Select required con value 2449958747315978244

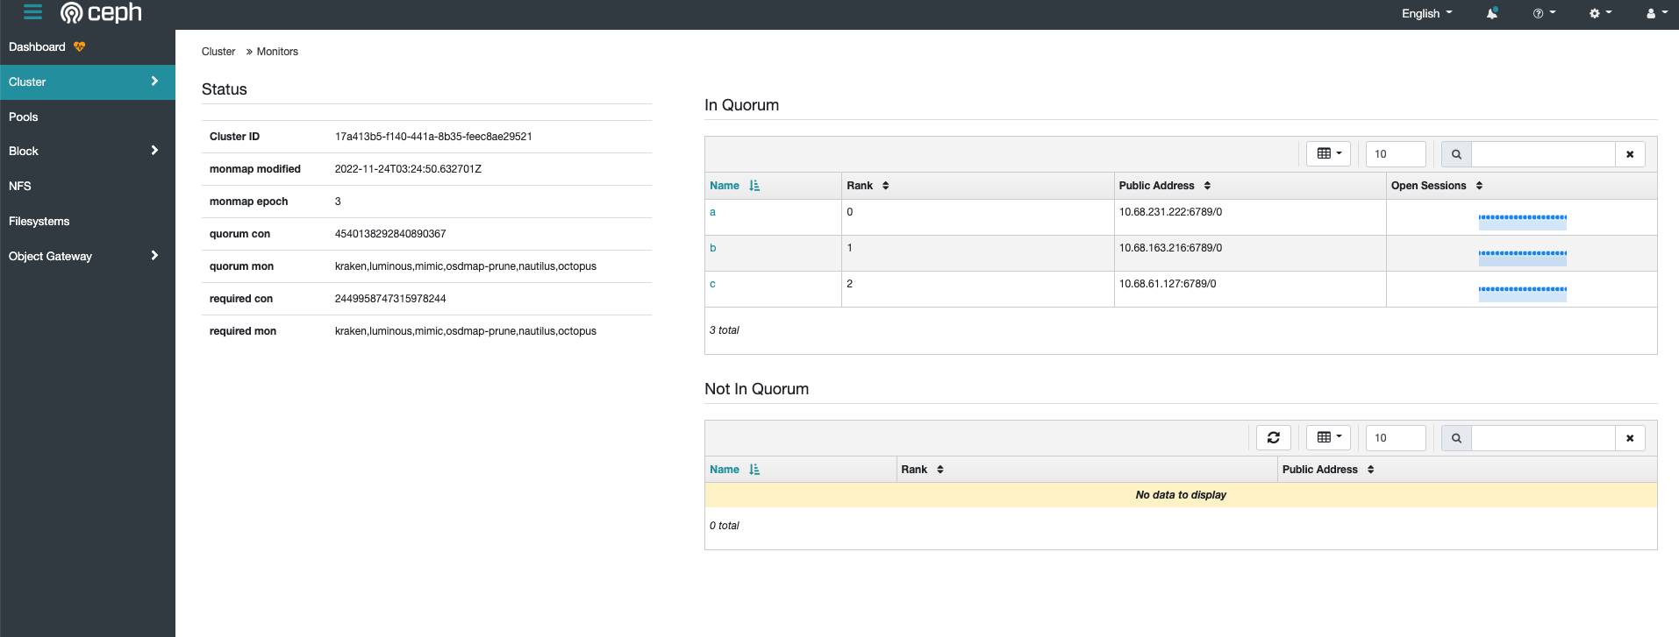(x=390, y=299)
